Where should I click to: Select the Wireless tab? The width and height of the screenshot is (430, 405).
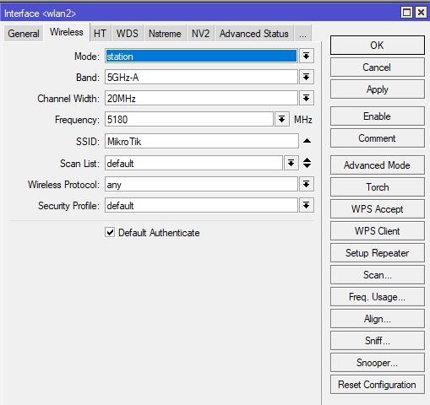67,32
